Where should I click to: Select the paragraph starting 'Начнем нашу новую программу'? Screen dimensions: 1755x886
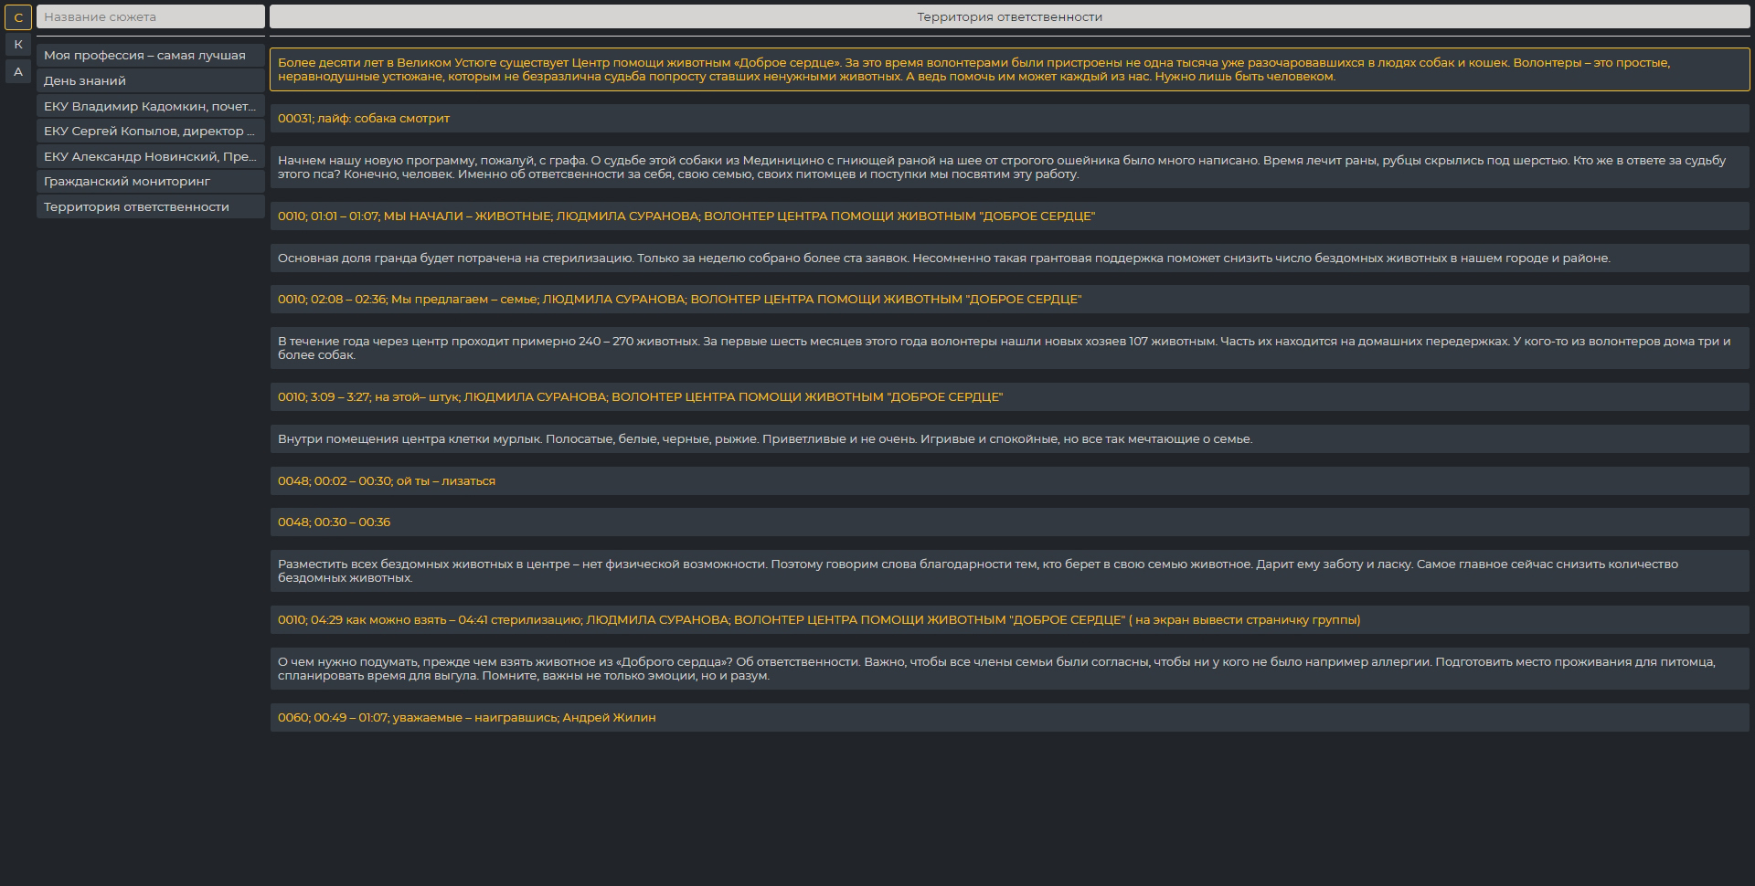(x=1009, y=167)
